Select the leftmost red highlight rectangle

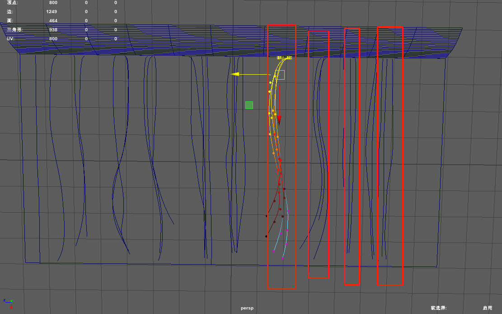(282, 156)
